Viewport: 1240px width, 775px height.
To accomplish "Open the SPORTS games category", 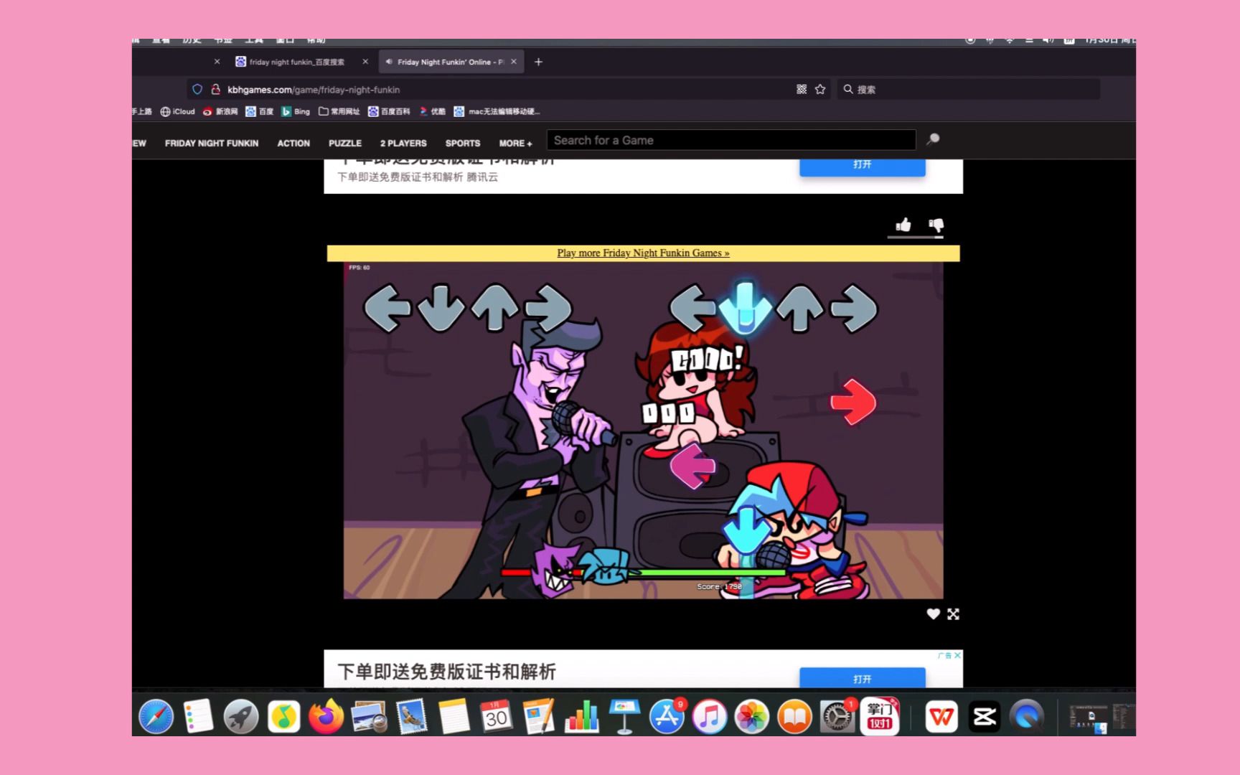I will tap(463, 143).
